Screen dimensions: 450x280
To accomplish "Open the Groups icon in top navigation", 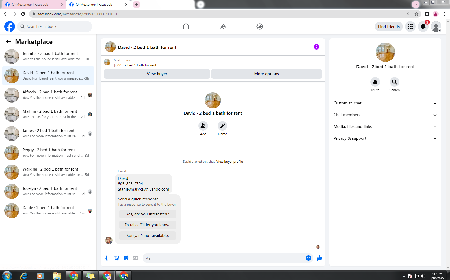I will [x=260, y=27].
